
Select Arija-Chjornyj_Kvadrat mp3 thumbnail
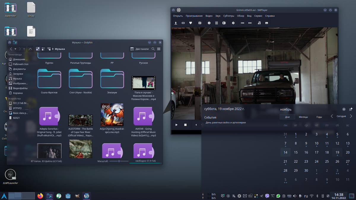tap(112, 114)
